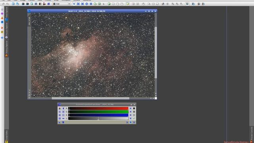The width and height of the screenshot is (254, 143).
Task: Select pan mode arrows in ScreenTransferFunction
Action: (63, 118)
